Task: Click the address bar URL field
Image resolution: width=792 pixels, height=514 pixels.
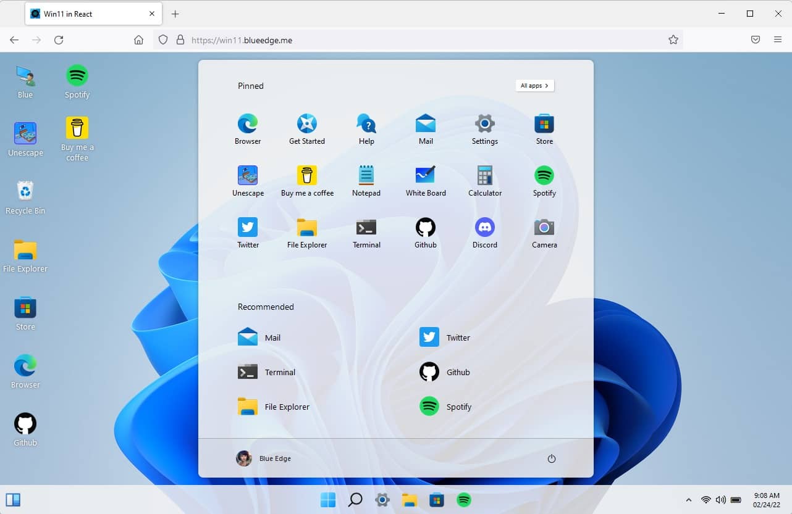Action: (418, 40)
